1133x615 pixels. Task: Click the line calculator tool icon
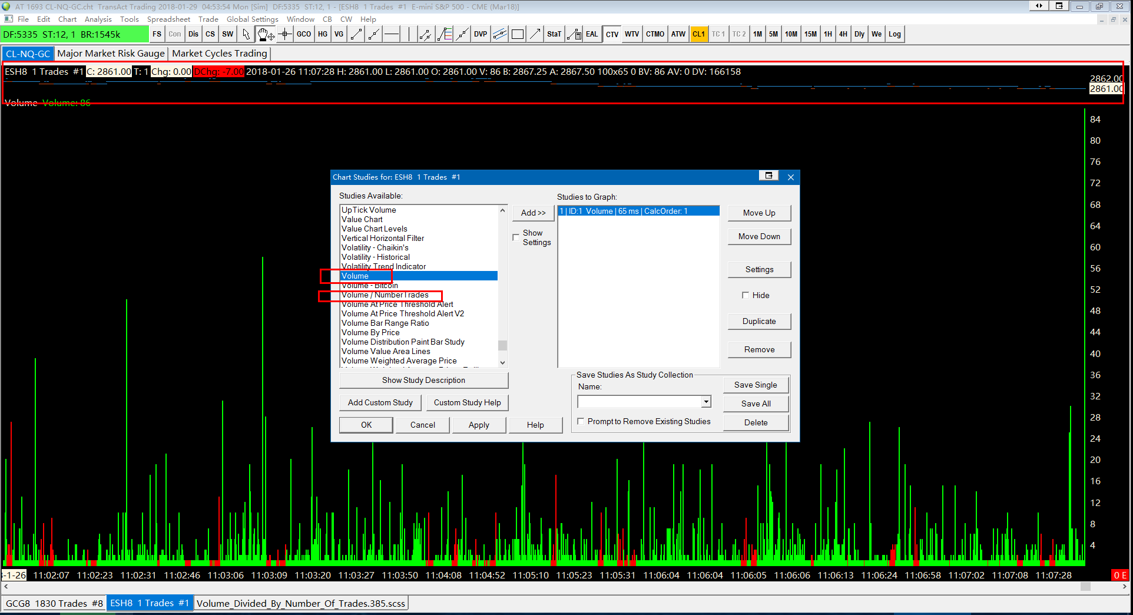click(x=574, y=34)
